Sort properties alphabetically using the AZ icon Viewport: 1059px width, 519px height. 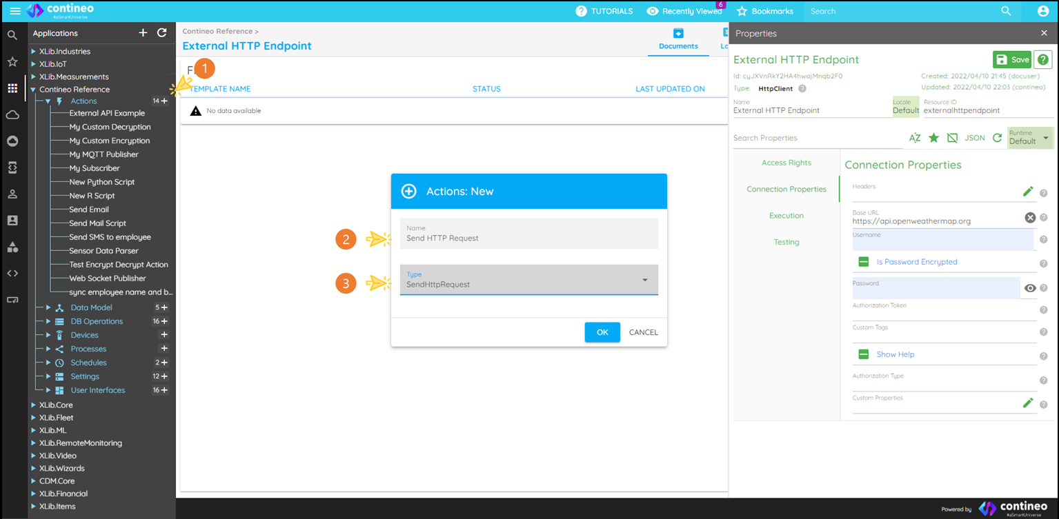(915, 138)
